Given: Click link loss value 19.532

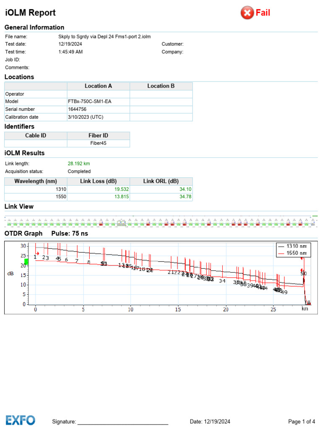Looking at the screenshot, I should coord(122,189).
